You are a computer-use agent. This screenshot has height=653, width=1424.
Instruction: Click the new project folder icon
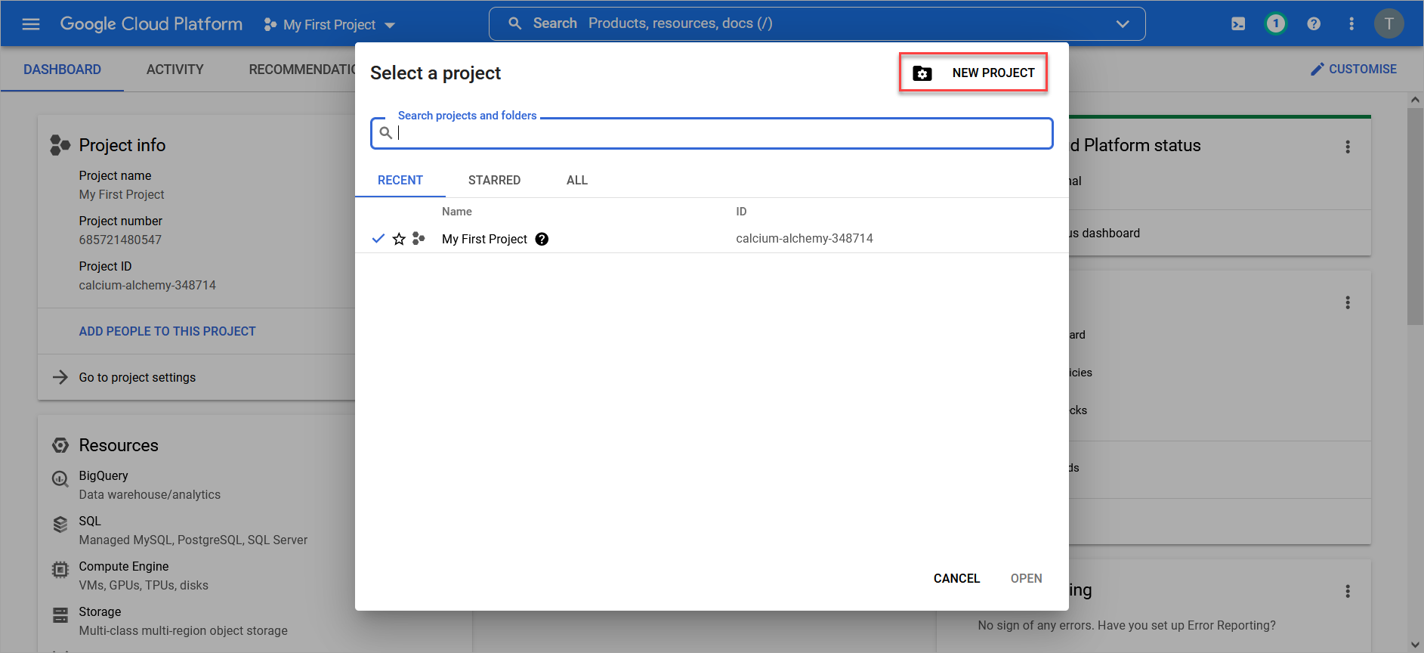pos(922,73)
